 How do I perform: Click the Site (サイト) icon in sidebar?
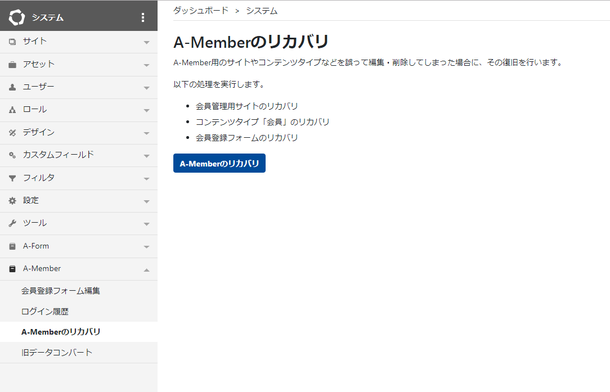pyautogui.click(x=12, y=42)
